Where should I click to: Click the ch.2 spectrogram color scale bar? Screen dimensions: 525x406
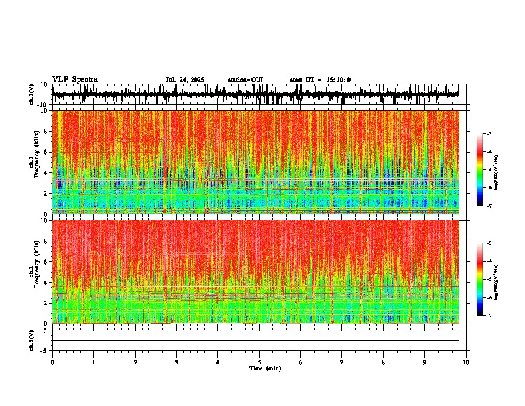[x=479, y=279]
